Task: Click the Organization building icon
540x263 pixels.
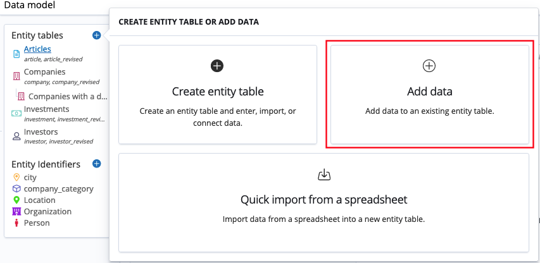Action: (x=17, y=212)
